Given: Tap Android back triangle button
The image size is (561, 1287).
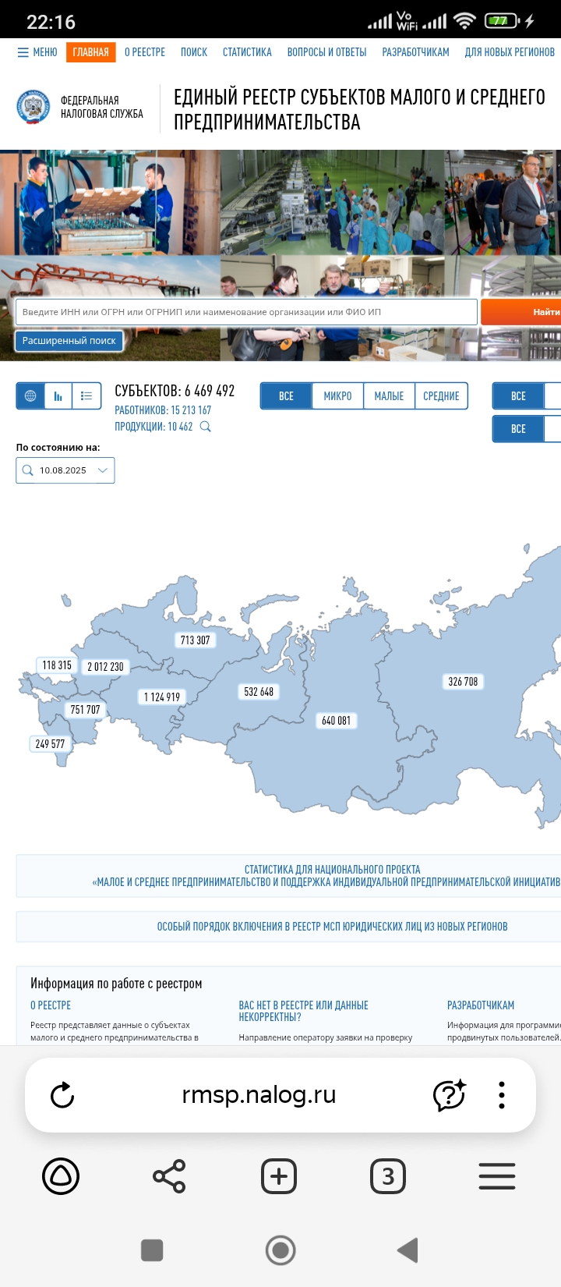Looking at the screenshot, I should pos(408,1250).
